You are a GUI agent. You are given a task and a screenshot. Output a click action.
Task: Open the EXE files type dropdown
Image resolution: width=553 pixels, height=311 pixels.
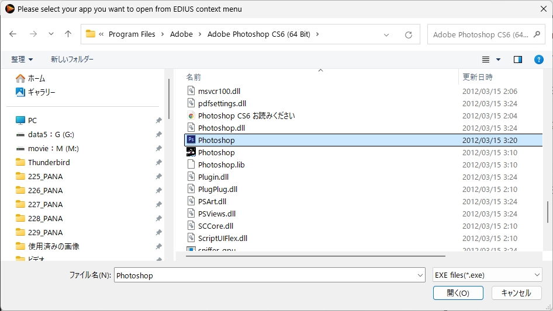point(488,275)
